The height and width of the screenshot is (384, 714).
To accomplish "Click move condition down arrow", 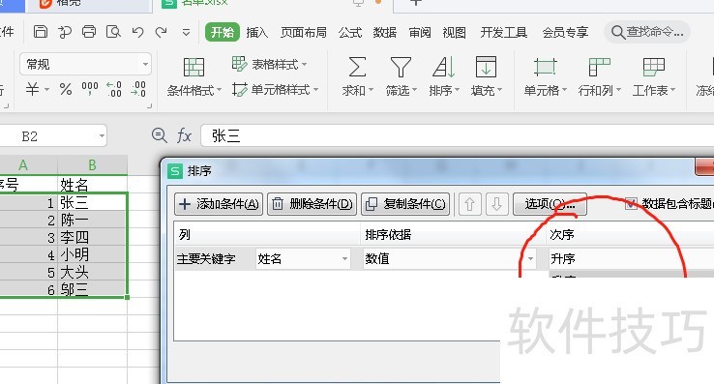I will click(496, 204).
